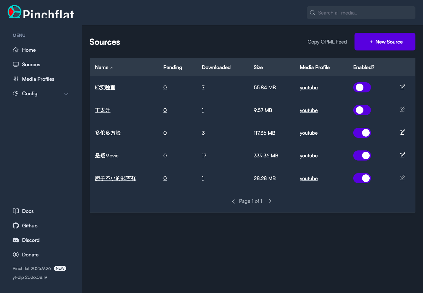Image resolution: width=423 pixels, height=293 pixels.
Task: Expand the Config menu chevron
Action: tap(66, 94)
